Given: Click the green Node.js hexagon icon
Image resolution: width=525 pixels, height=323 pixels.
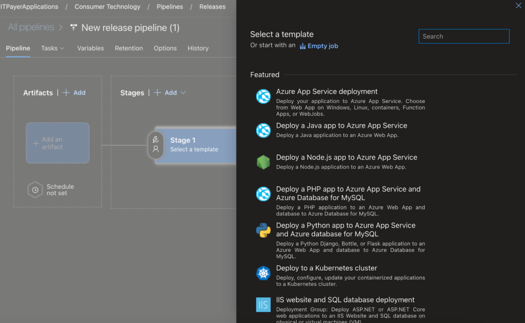Looking at the screenshot, I should click(263, 163).
